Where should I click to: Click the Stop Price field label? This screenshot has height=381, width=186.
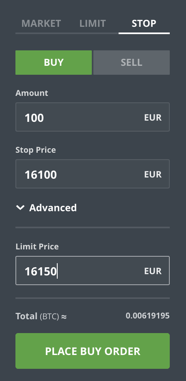[x=36, y=150]
